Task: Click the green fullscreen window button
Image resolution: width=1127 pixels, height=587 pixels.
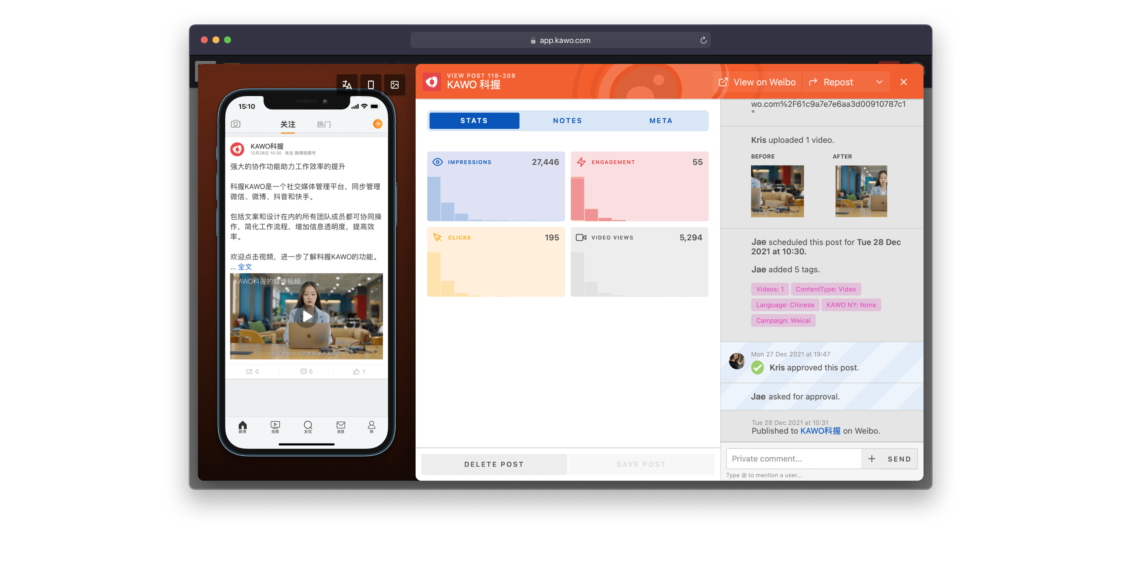Action: click(x=227, y=40)
